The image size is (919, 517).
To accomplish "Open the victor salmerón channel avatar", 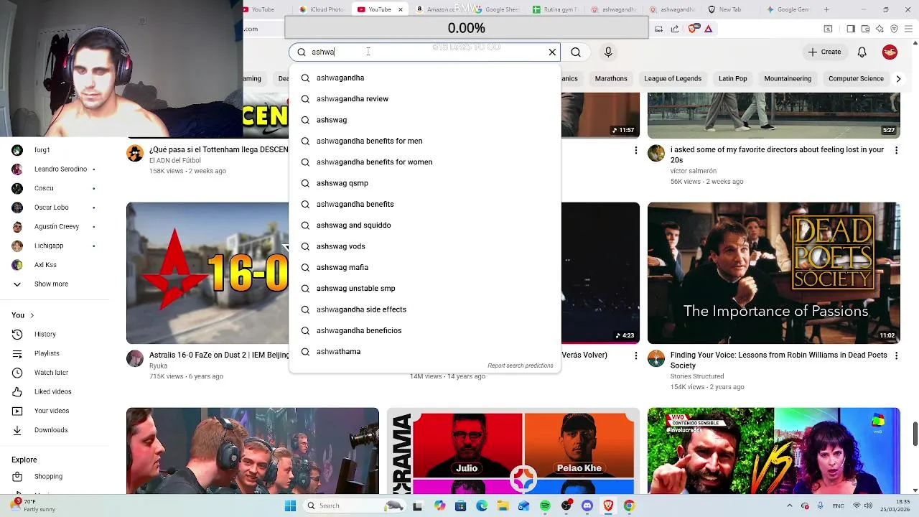I will [656, 153].
